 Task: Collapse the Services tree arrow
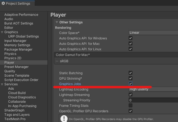pos(2,84)
